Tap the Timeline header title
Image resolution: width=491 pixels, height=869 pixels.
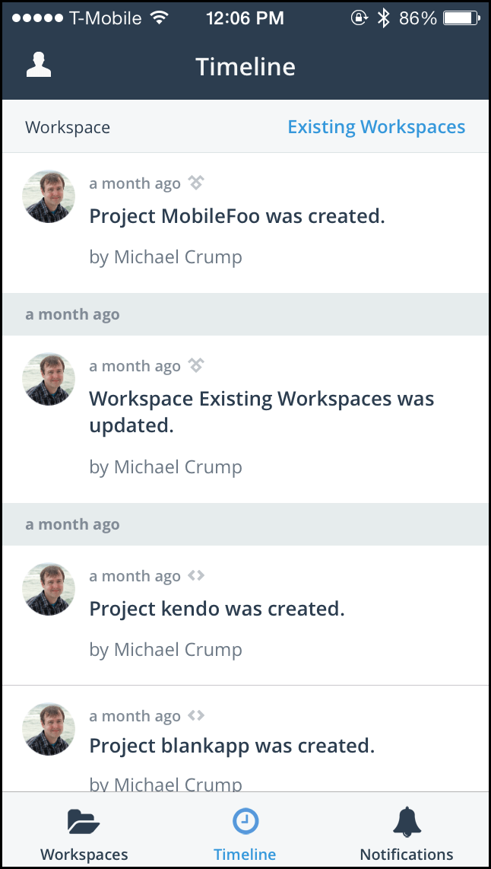coord(245,67)
